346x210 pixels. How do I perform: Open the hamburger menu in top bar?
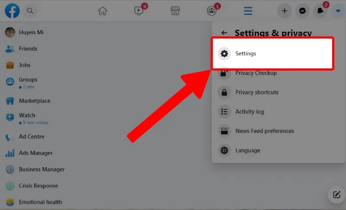248,11
